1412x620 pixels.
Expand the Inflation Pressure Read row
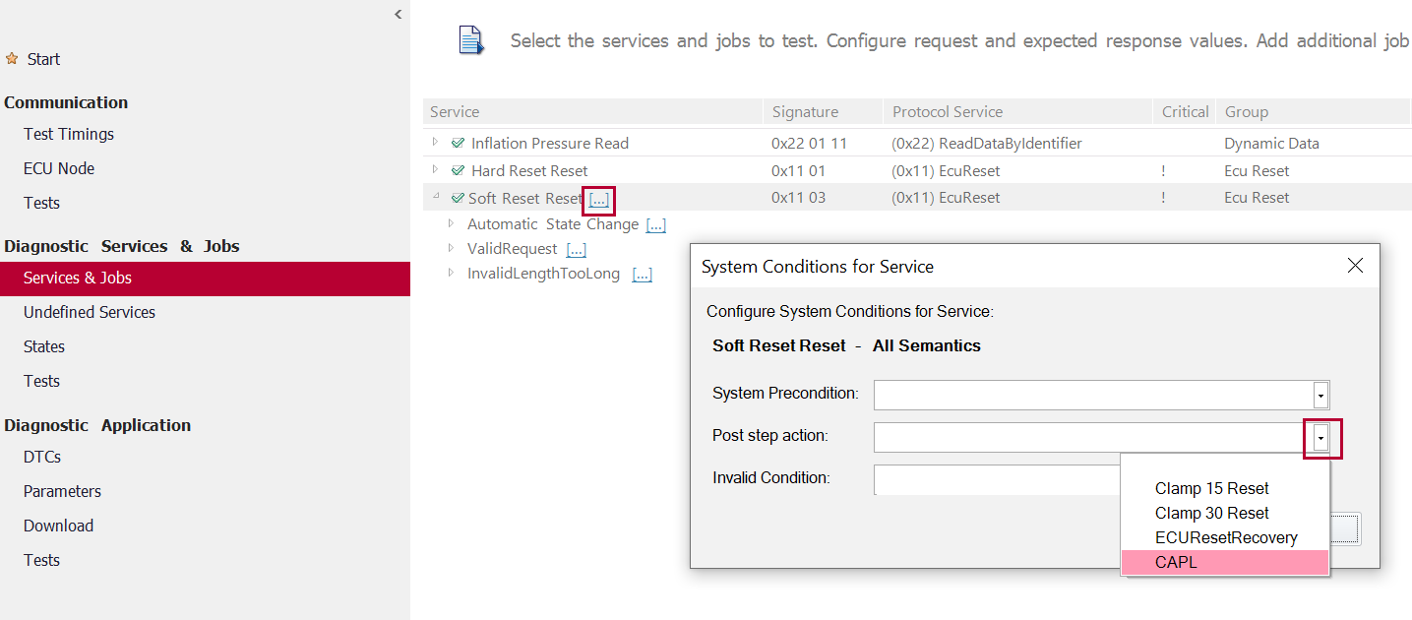(x=436, y=143)
